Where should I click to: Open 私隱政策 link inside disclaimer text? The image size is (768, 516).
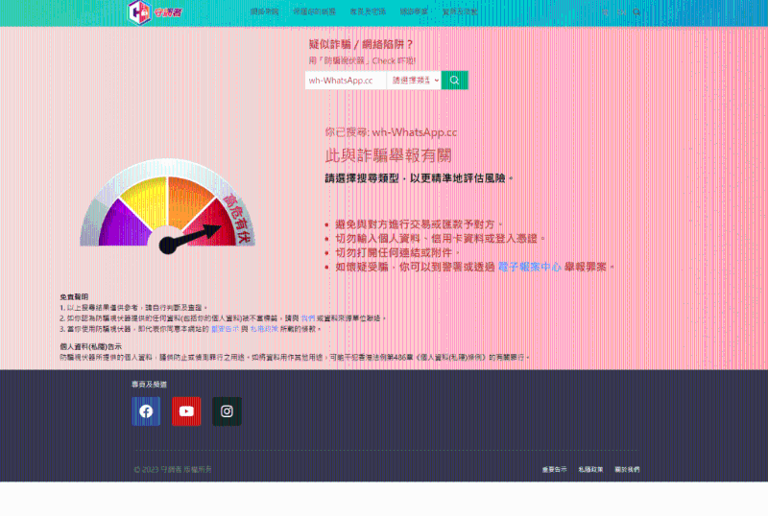pyautogui.click(x=262, y=328)
